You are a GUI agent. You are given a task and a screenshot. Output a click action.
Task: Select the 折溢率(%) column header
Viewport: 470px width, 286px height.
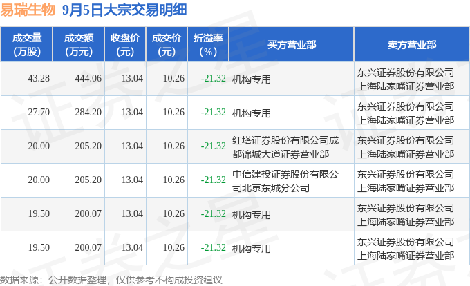pos(208,45)
